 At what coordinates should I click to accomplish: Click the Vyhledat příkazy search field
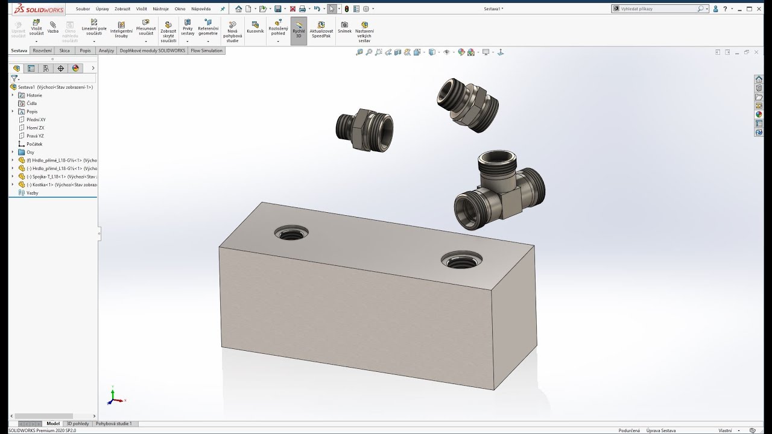pos(660,9)
